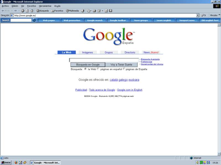Image resolution: width=221 pixels, height=165 pixels.
Task: Click the Edit page toolbar icon
Action: click(99, 11)
